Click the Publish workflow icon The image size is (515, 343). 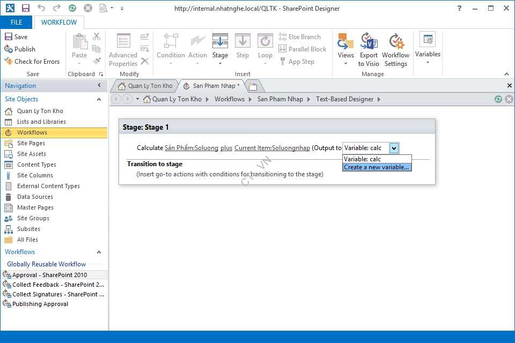click(x=9, y=49)
